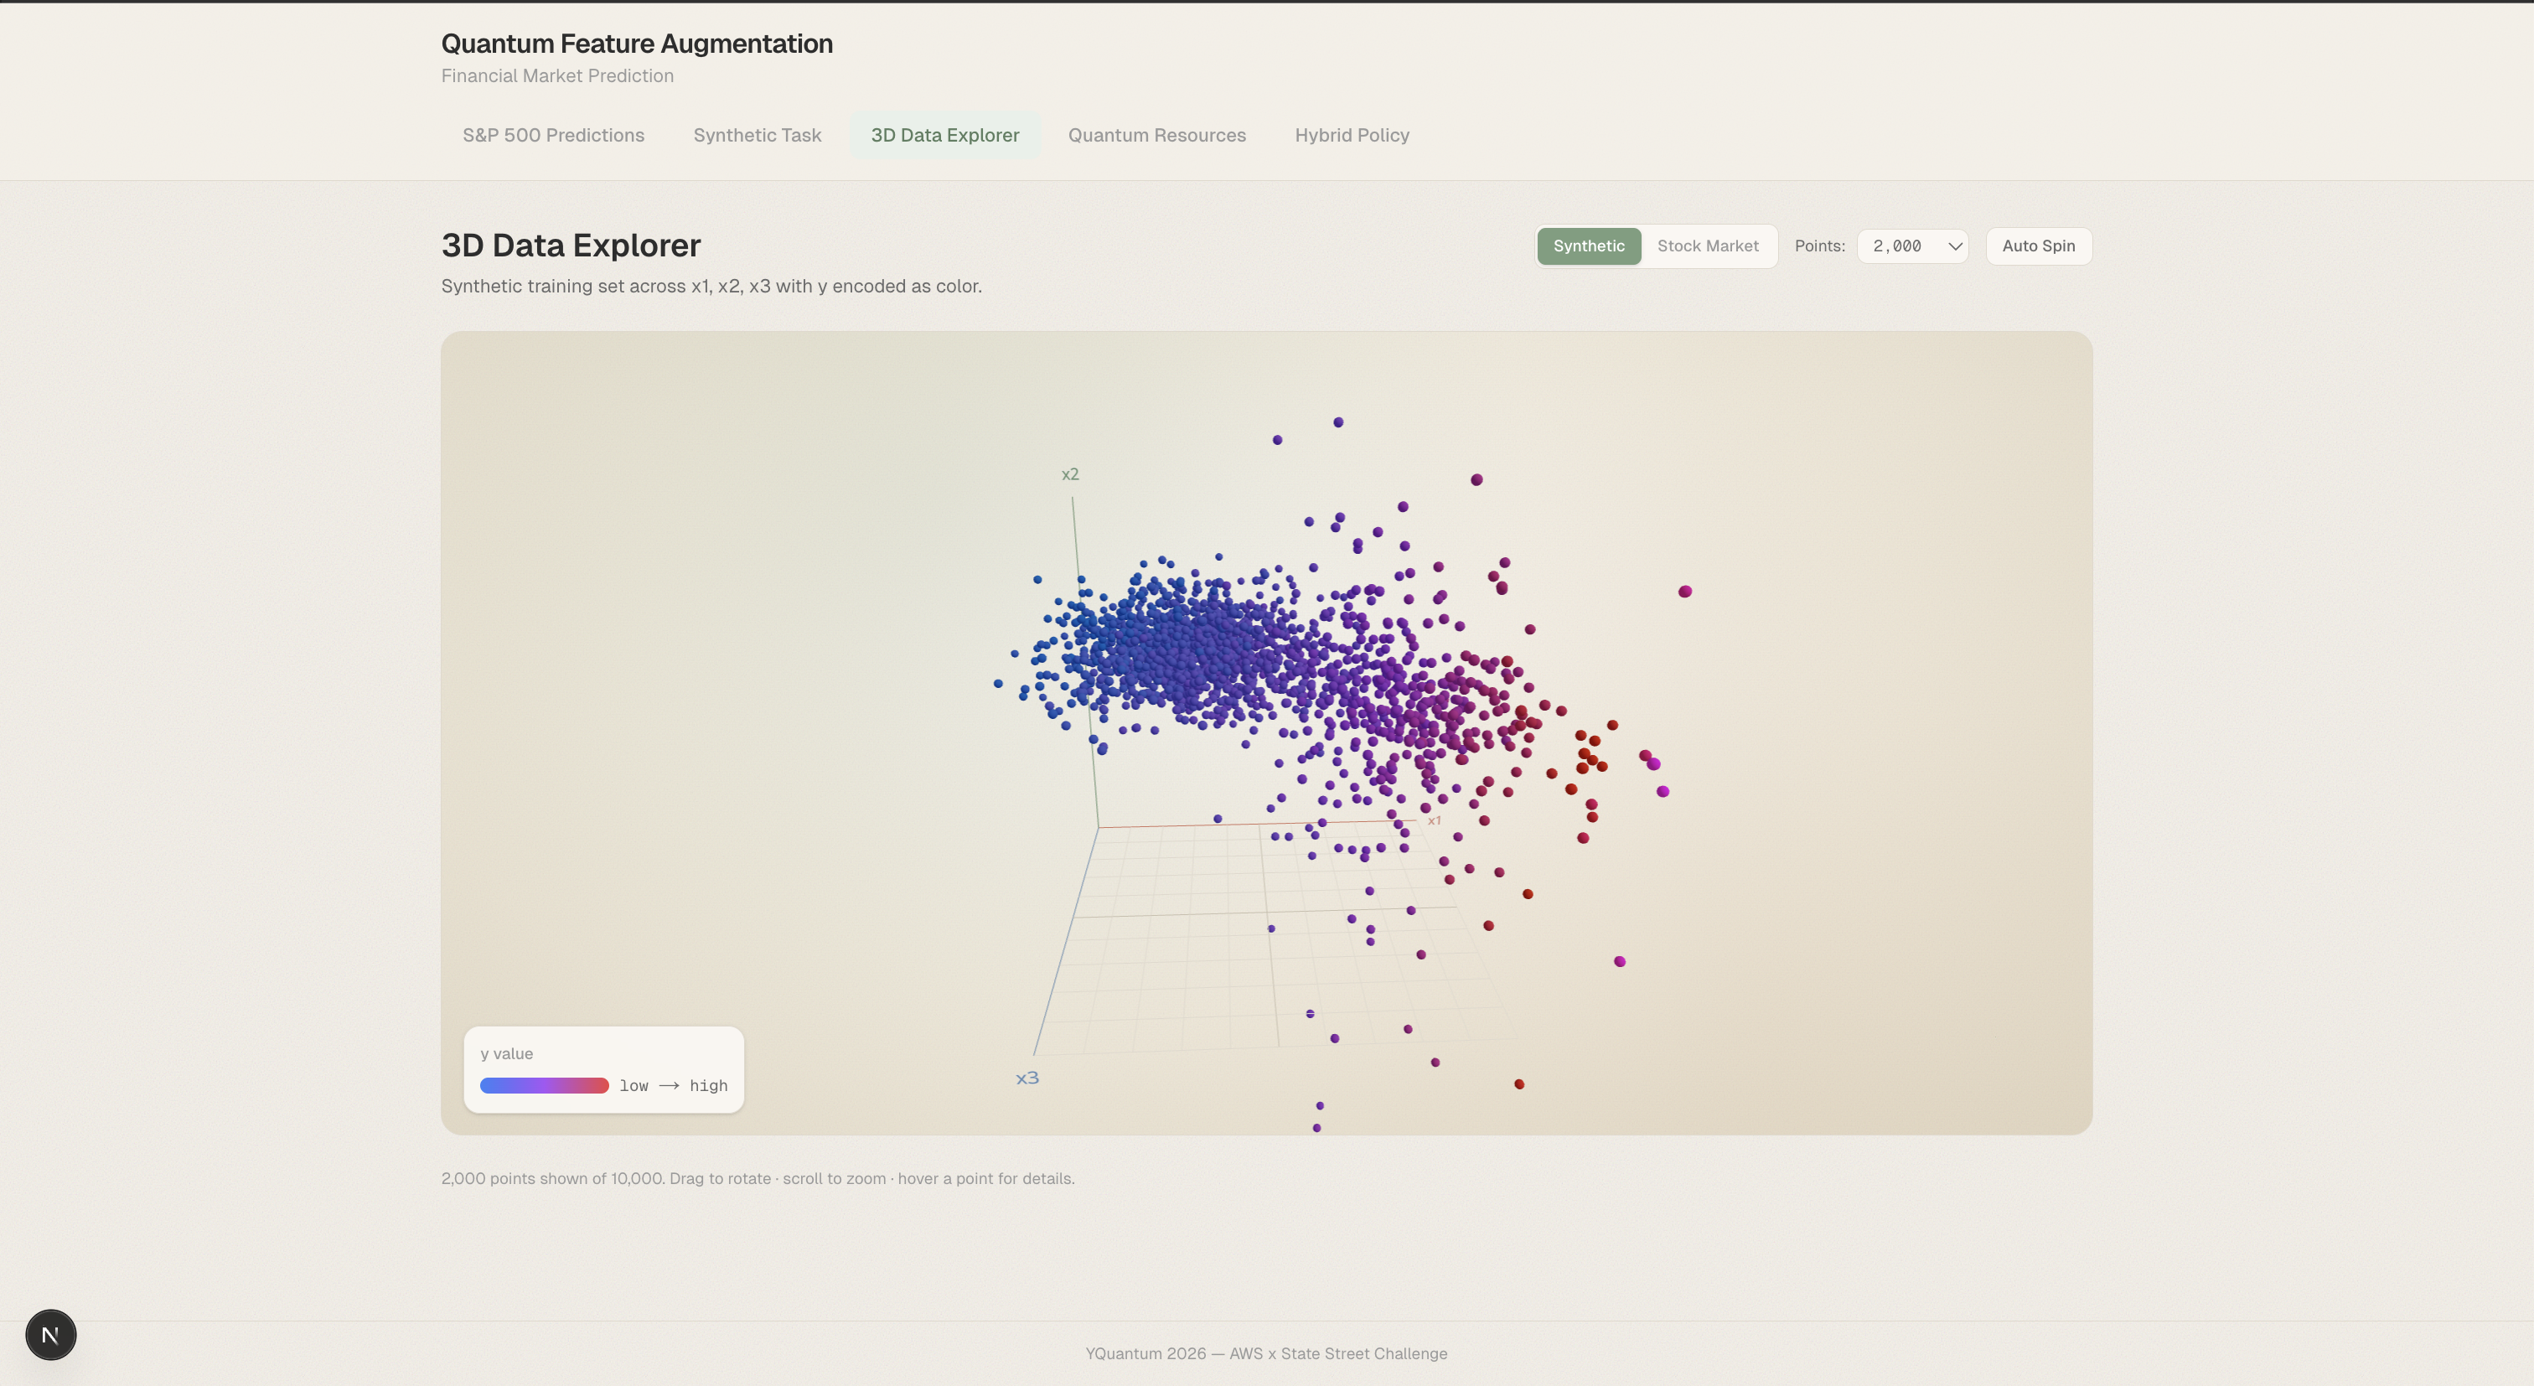This screenshot has width=2534, height=1386.
Task: Select the Synthetic dataset toggle
Action: (1588, 246)
